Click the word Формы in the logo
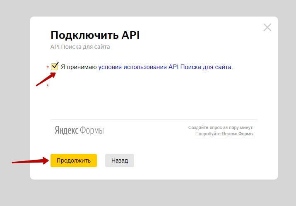Viewport: 296px width, 206px height. coord(92,131)
